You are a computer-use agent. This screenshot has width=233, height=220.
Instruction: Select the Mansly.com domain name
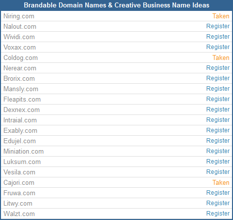point(21,89)
